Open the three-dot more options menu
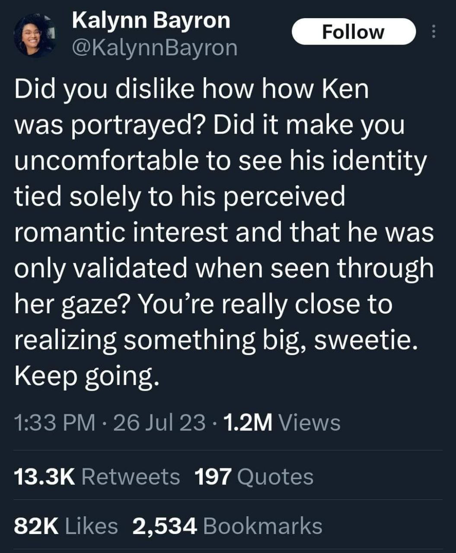The image size is (456, 553). 434,32
